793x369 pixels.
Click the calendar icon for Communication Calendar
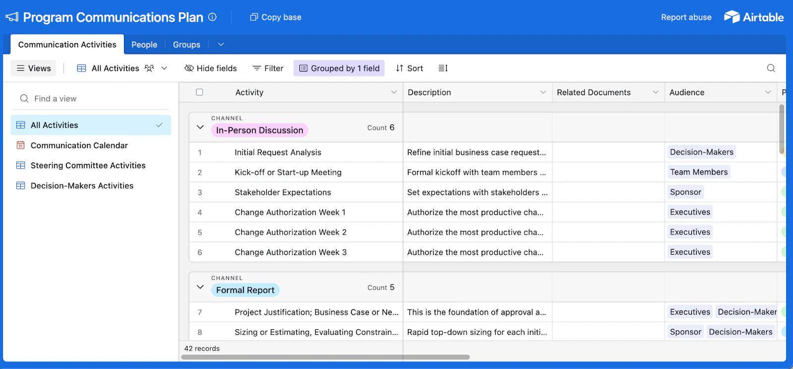[x=21, y=145]
